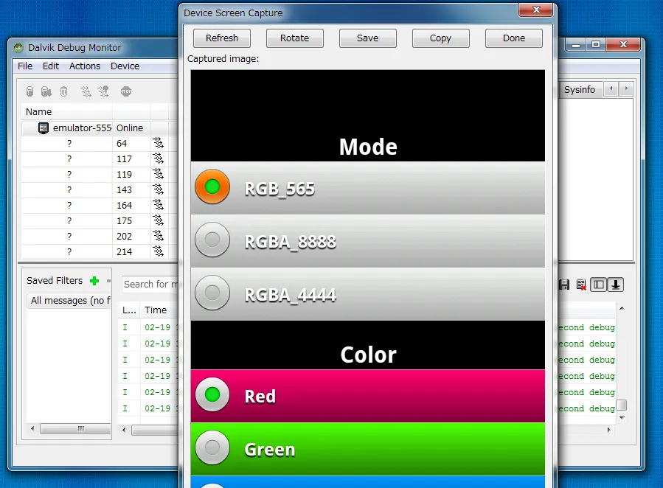Select the emulator-555 device row

click(81, 128)
